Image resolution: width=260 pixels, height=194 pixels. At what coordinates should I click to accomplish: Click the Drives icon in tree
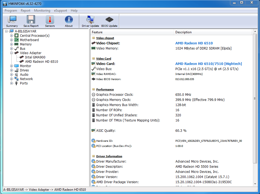(16, 70)
